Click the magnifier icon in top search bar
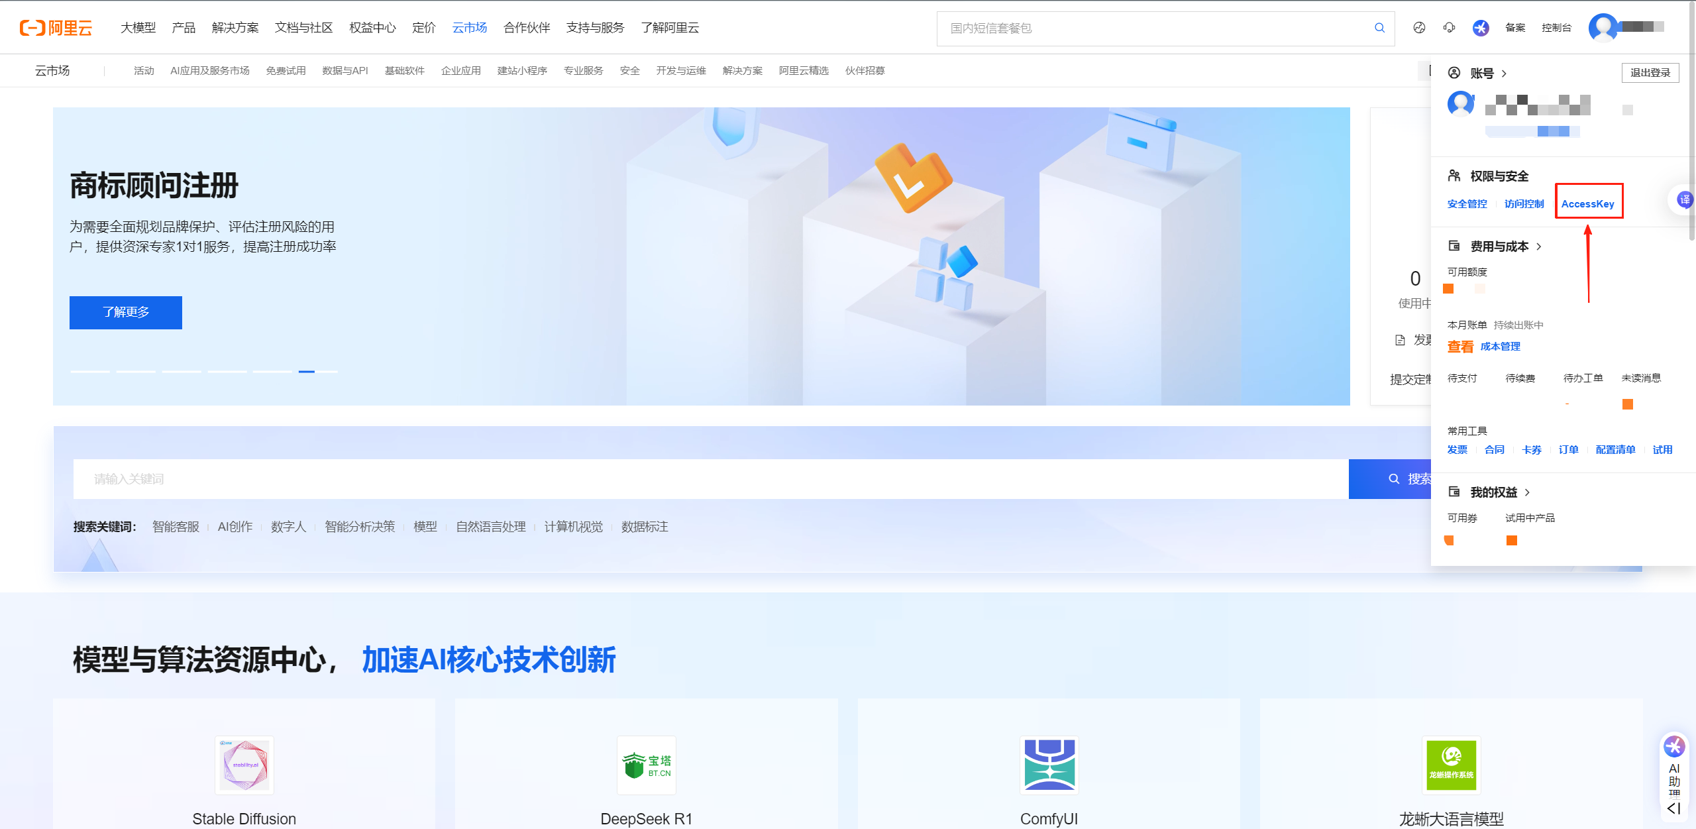 (1379, 28)
